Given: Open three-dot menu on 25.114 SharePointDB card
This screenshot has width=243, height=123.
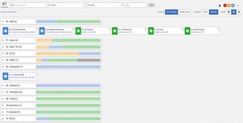Looking at the screenshot, I should pos(37,75).
